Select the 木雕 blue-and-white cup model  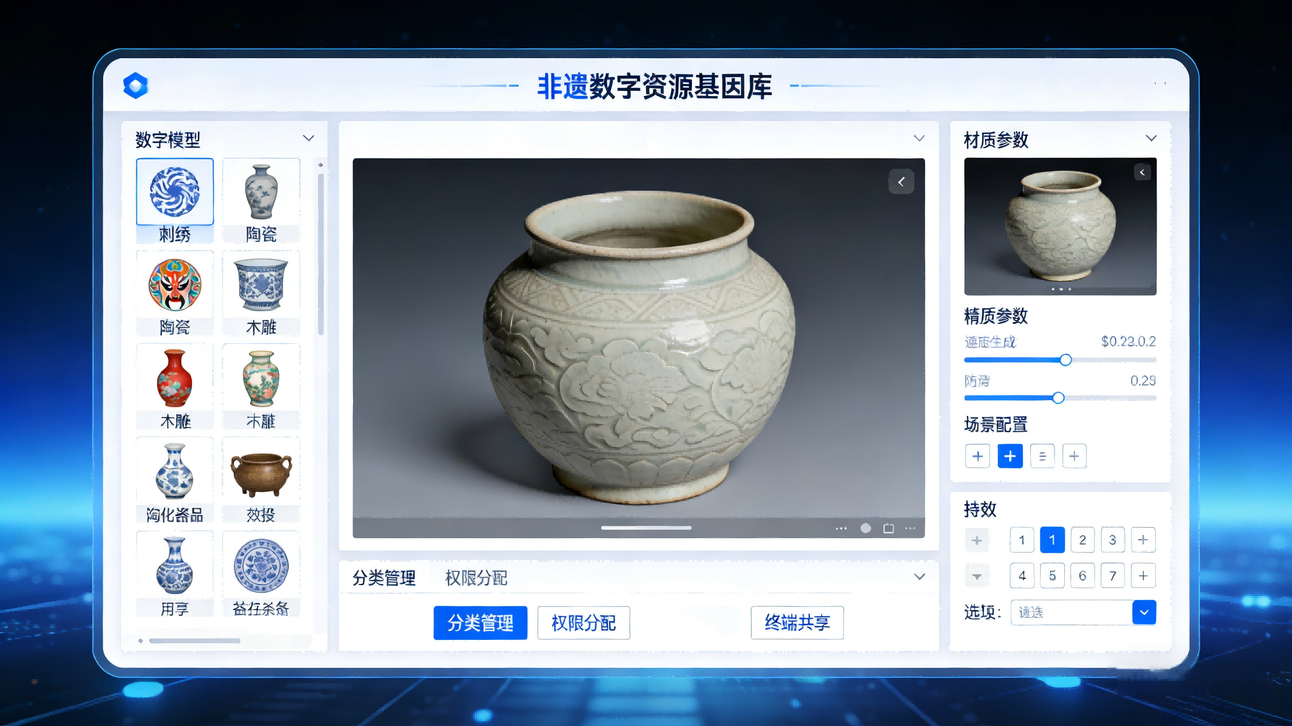261,286
